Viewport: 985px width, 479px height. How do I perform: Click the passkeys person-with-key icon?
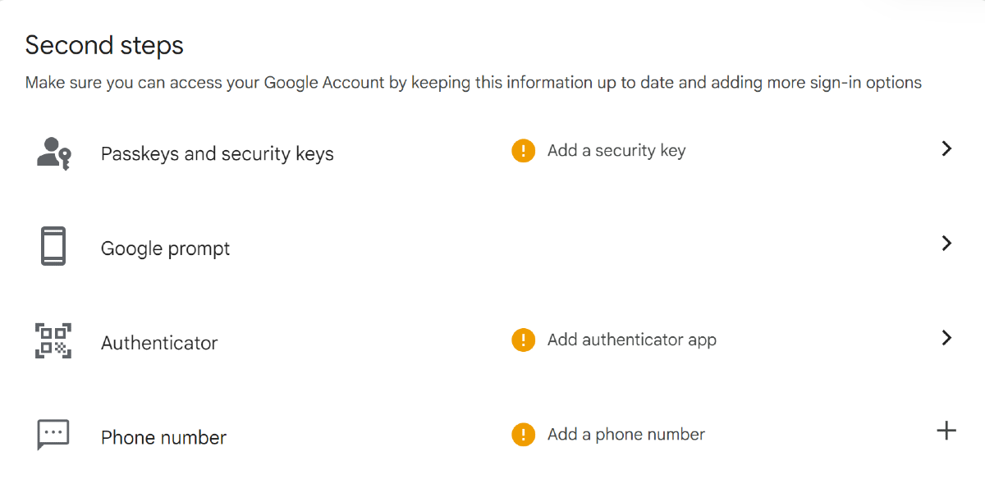pyautogui.click(x=53, y=153)
